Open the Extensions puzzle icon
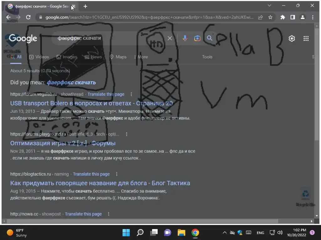 (283, 17)
